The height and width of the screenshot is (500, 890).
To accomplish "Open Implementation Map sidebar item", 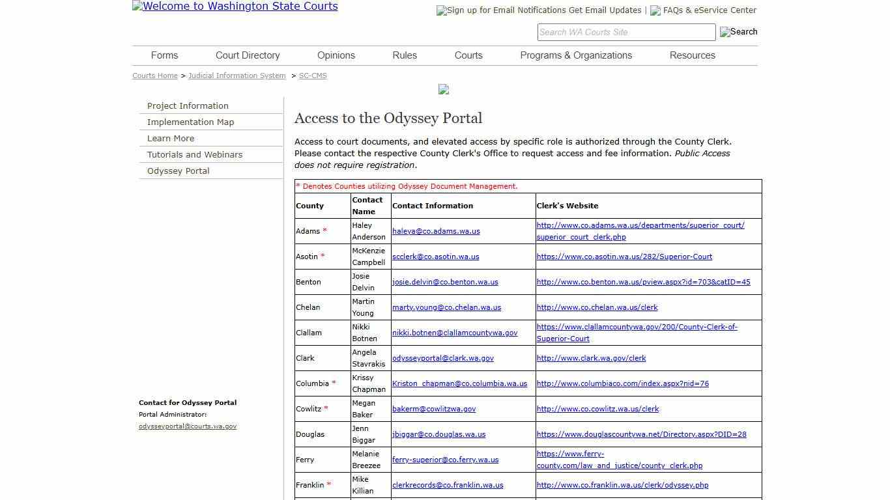I will [x=190, y=122].
